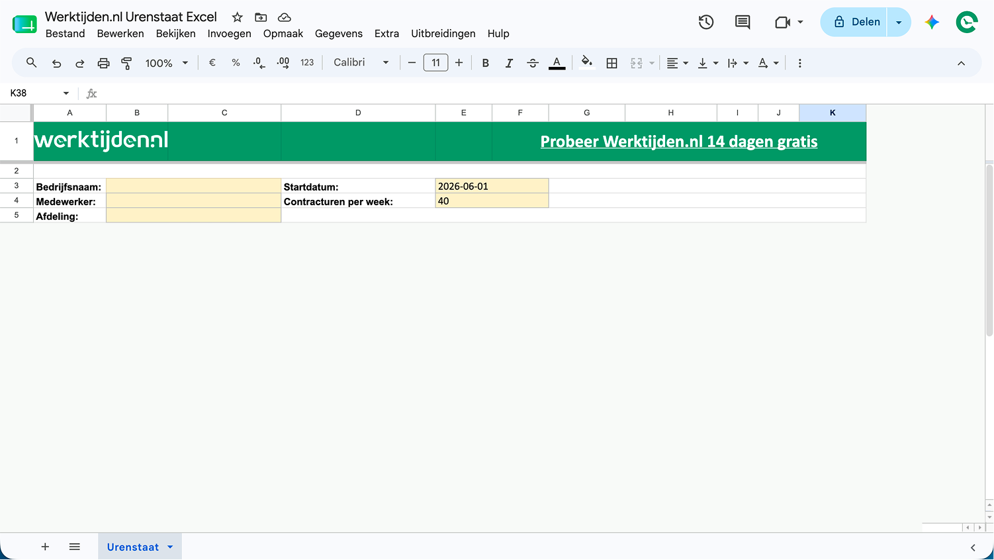Open vertical align dropdown
The height and width of the screenshot is (560, 994).
click(x=707, y=63)
